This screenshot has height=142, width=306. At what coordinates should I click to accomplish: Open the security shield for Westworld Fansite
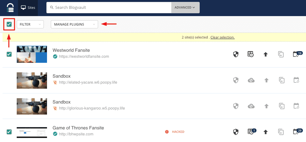[x=236, y=54]
